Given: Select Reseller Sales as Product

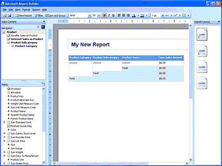Looking at the screenshot, I should [24, 35].
